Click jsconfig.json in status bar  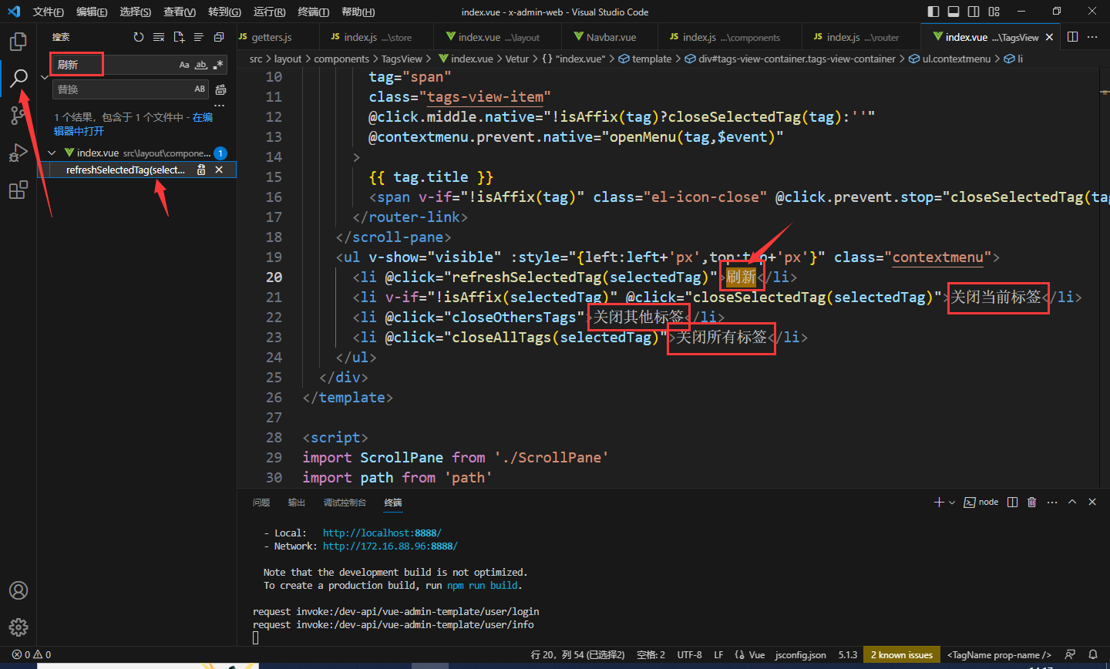[x=800, y=654]
